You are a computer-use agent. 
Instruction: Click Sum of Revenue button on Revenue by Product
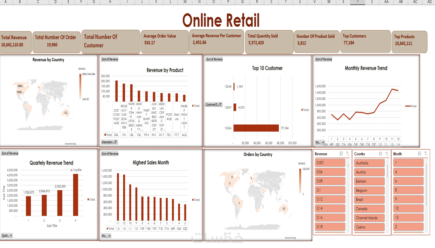[110, 59]
